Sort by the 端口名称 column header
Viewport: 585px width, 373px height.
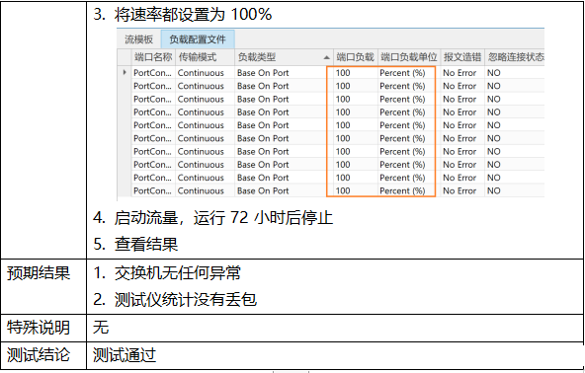pos(153,57)
